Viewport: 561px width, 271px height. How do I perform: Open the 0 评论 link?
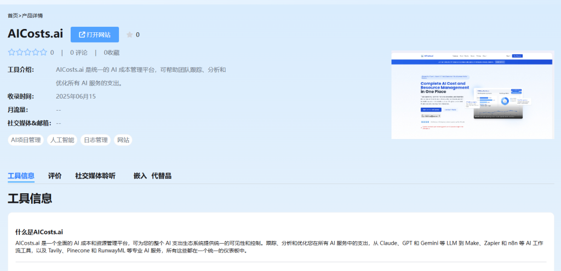pos(79,53)
